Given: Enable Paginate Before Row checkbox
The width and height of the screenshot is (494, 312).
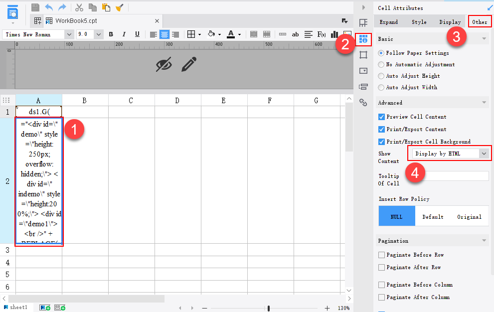Looking at the screenshot, I should point(381,255).
